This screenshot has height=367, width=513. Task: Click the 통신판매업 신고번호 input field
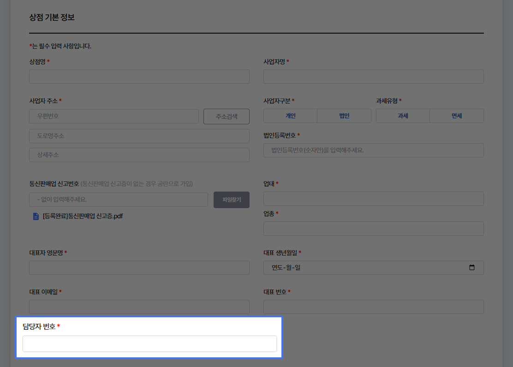119,200
